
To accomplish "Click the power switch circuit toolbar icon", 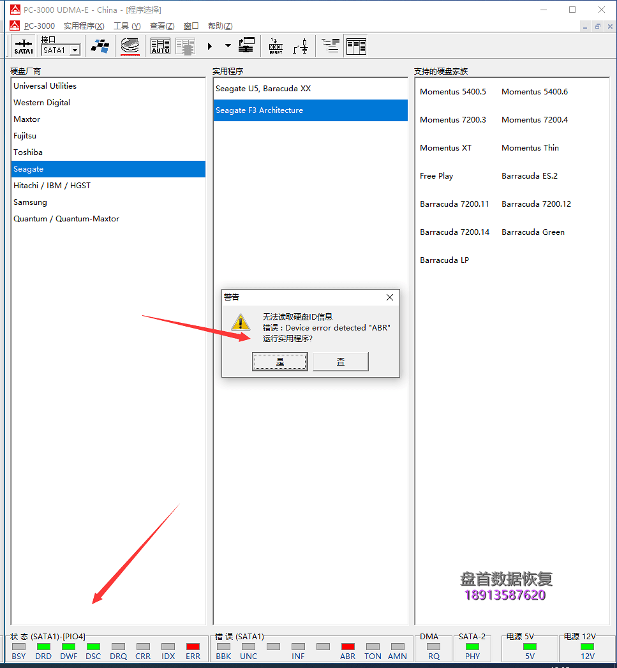I will click(x=301, y=46).
